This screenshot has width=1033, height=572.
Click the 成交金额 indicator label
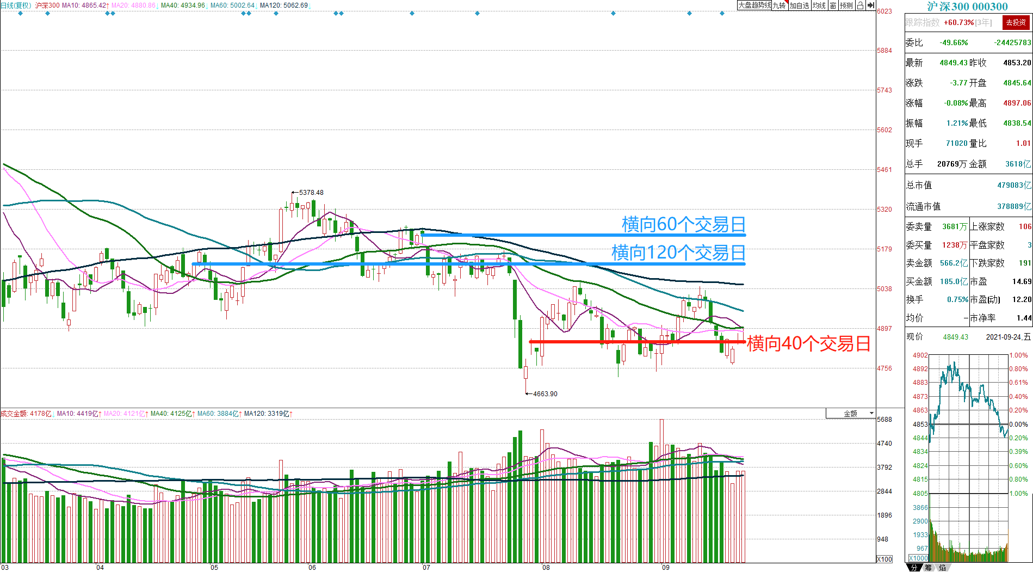(14, 414)
